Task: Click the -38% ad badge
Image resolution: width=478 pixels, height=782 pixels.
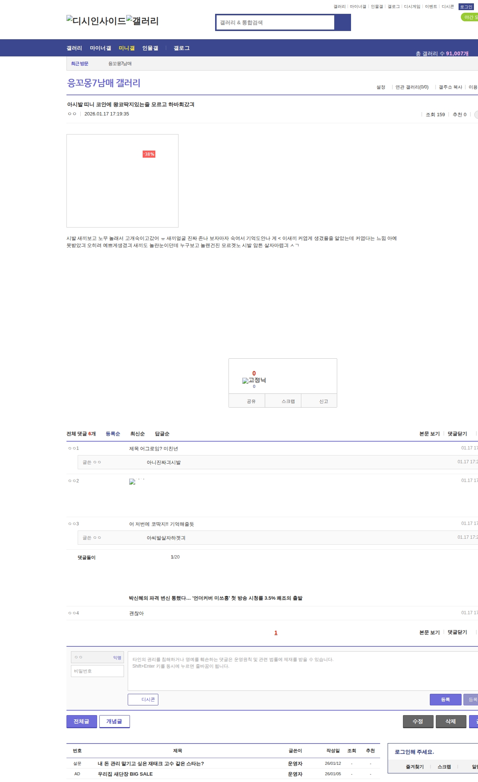Action: 149,154
